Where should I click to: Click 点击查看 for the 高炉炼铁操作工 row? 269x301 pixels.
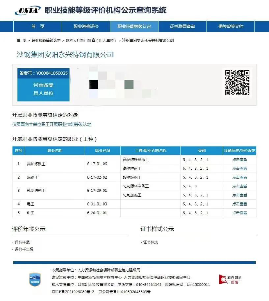point(239,159)
